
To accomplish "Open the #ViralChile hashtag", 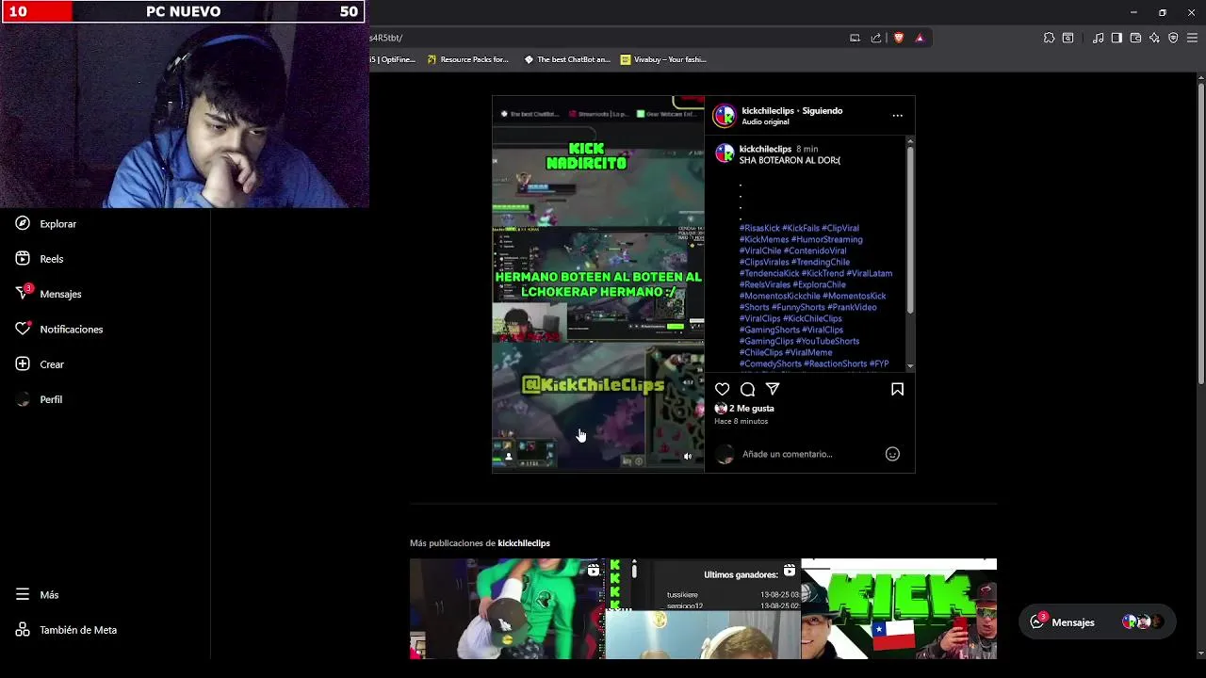I will click(x=760, y=250).
